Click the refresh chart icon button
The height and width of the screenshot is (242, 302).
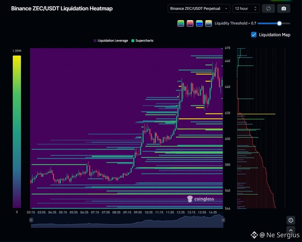coord(268,8)
